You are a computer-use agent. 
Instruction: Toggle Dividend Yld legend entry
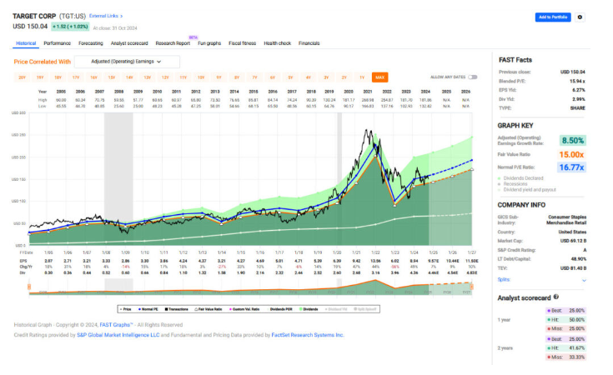pyautogui.click(x=336, y=309)
